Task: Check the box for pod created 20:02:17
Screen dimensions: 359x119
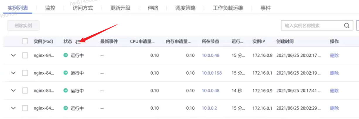Action: [25, 55]
